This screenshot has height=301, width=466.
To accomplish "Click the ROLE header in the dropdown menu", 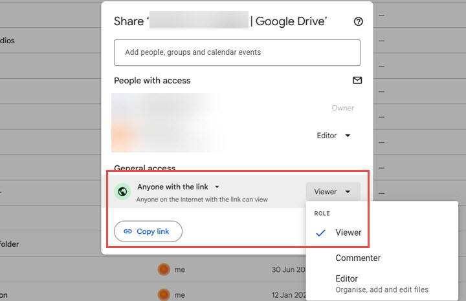I will [322, 213].
